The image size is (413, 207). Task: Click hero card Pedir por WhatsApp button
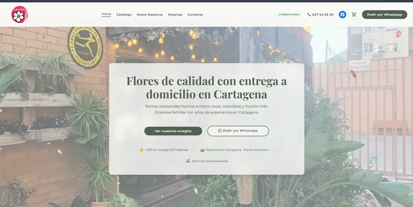click(238, 131)
